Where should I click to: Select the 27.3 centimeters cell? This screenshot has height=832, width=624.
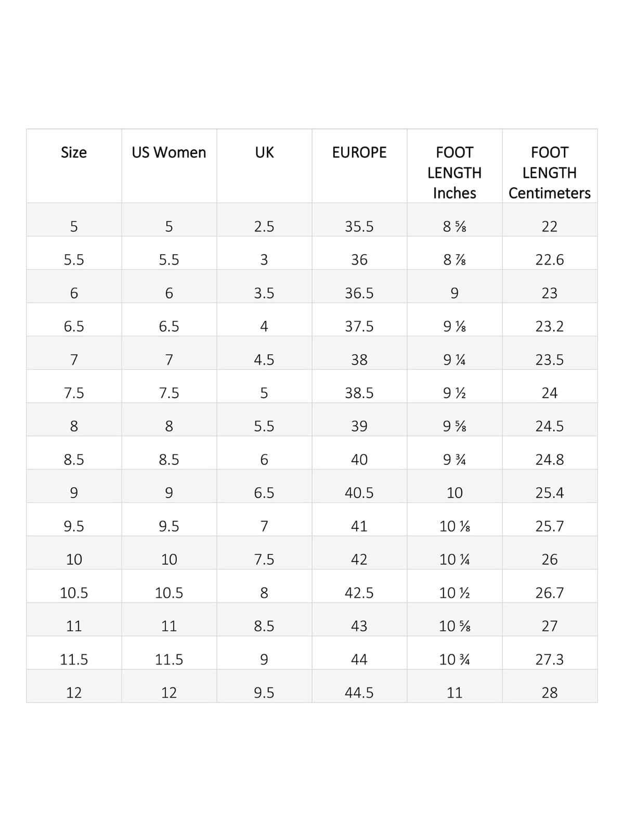point(550,659)
